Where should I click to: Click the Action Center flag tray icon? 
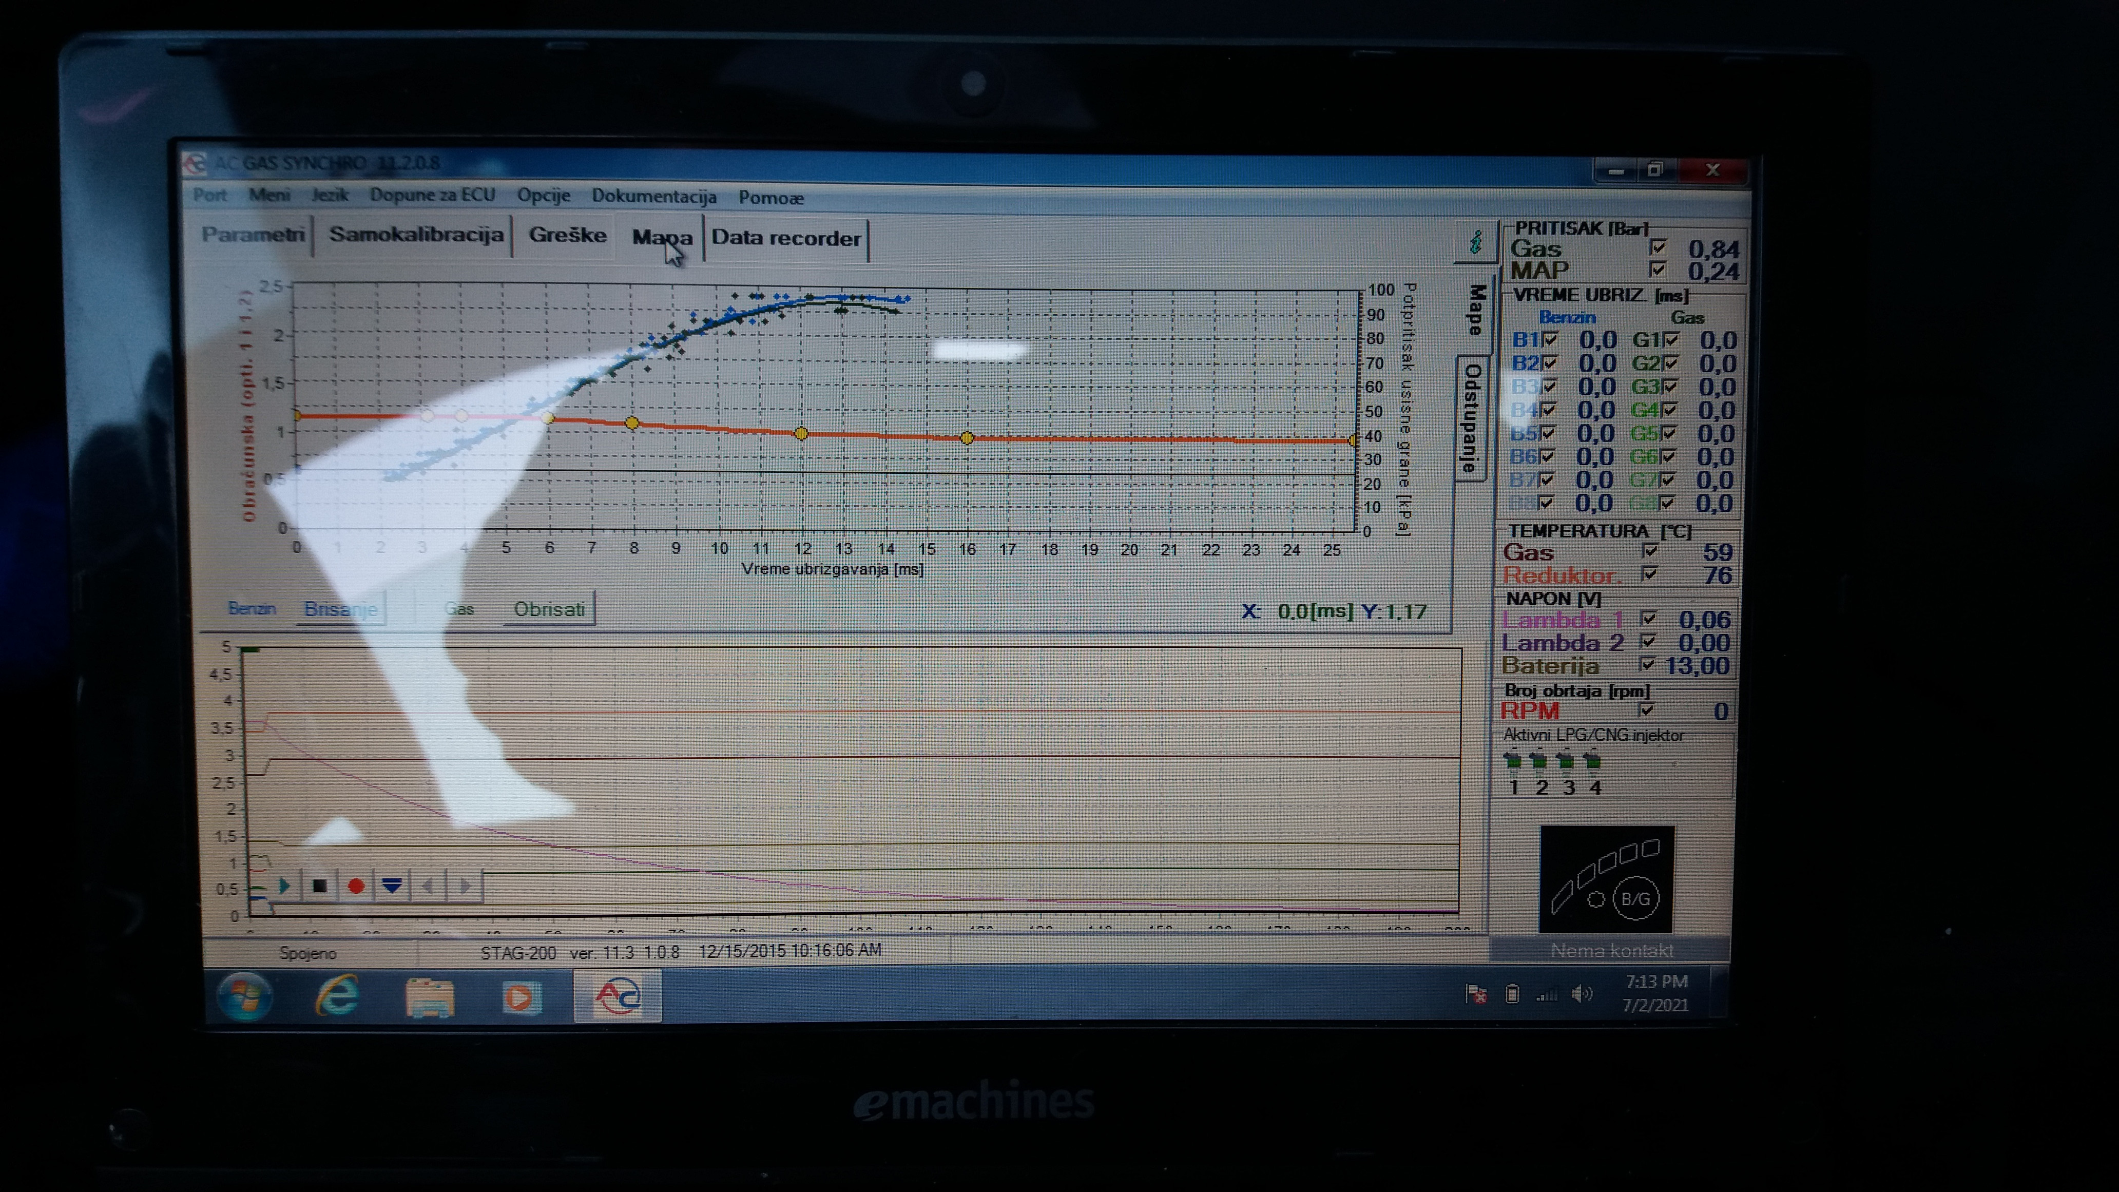1476,994
